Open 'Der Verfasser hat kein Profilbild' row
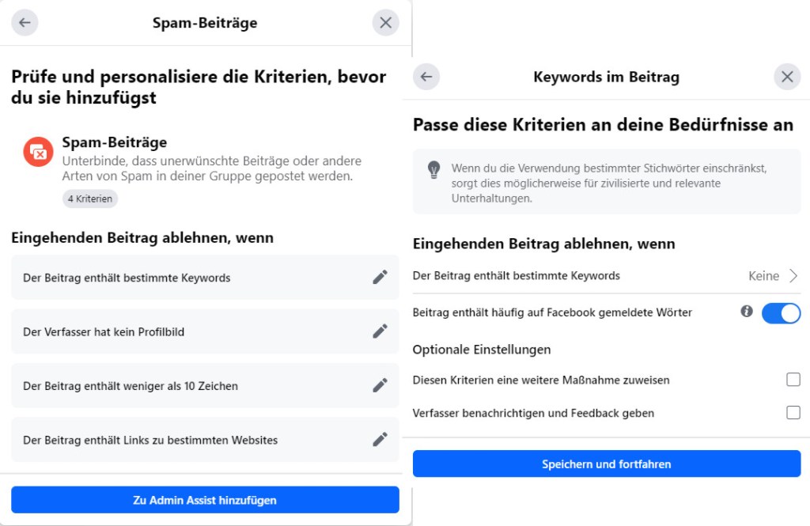Viewport: 810px width, 526px height. tap(190, 331)
